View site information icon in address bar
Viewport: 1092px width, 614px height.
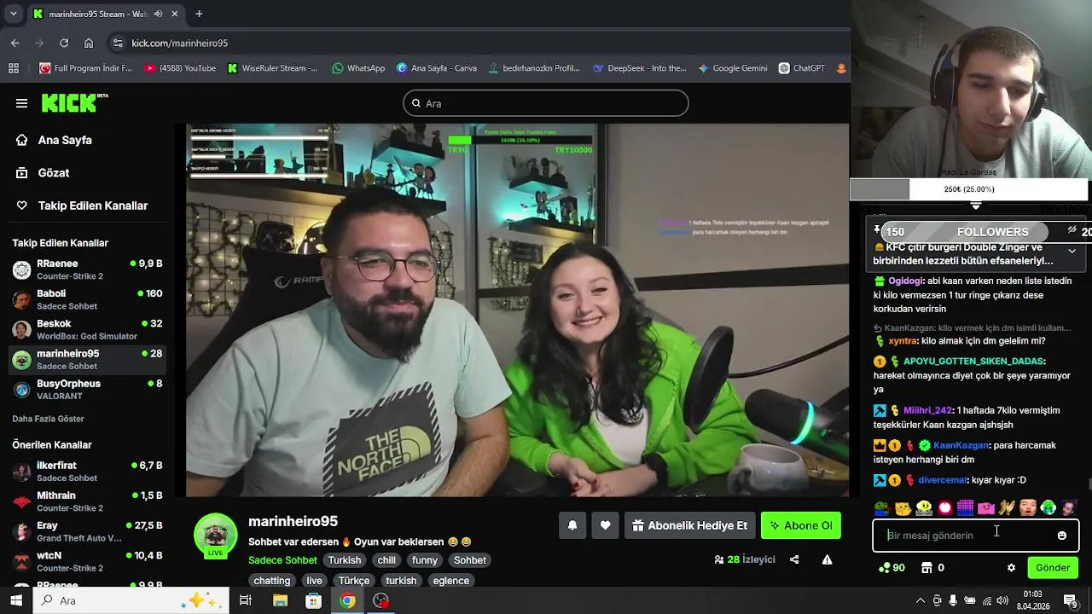pyautogui.click(x=118, y=43)
